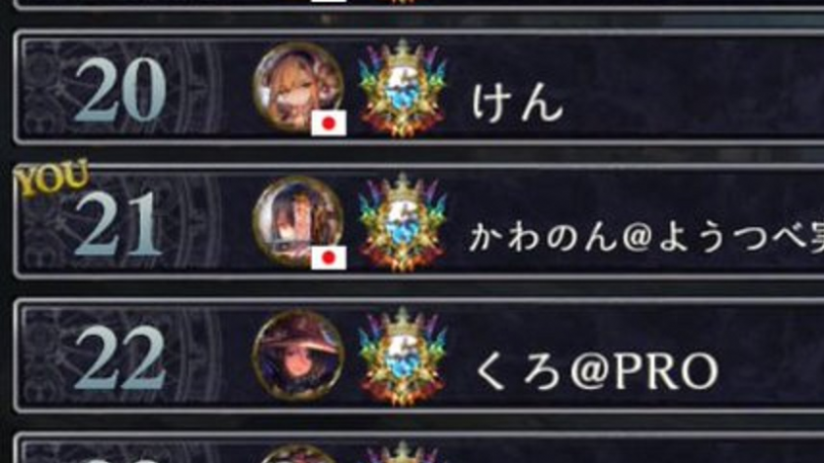Click the rank number 20
Viewport: 824px width, 463px height.
(x=120, y=90)
